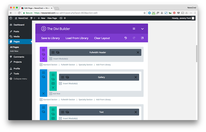
Task: Open Divi Builder history states icon
Action: pyautogui.click(x=142, y=38)
